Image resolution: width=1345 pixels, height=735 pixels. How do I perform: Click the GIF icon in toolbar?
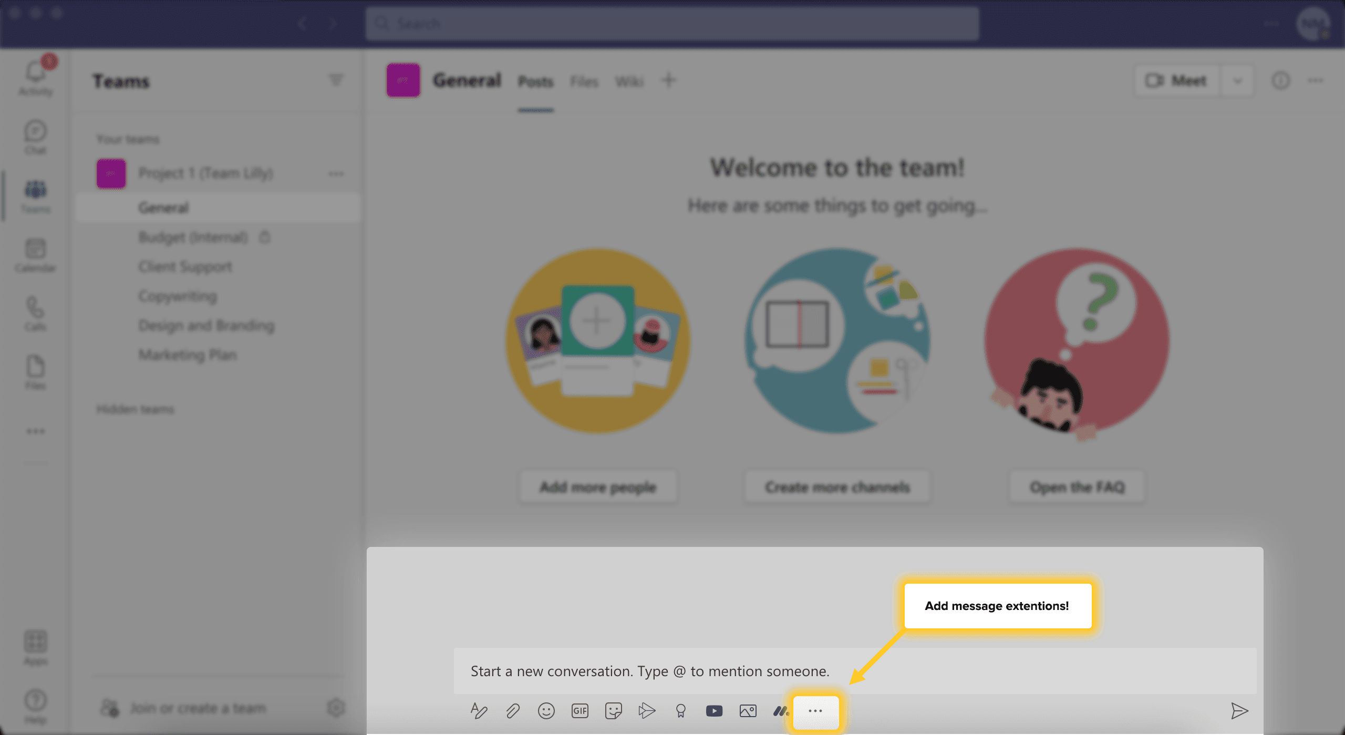click(580, 710)
